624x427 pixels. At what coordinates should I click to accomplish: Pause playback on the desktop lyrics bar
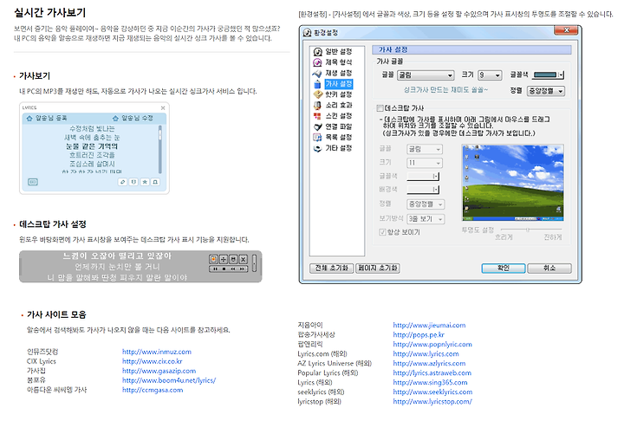tap(215, 269)
